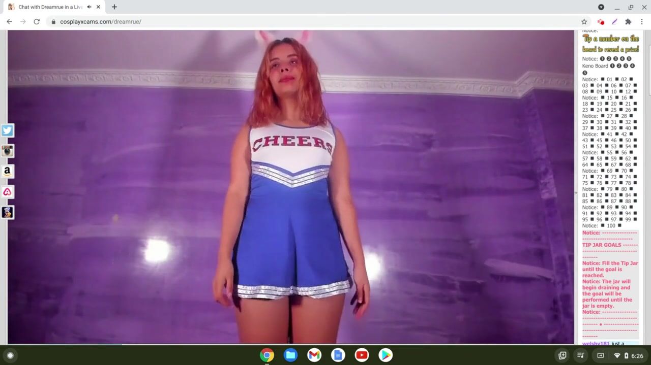Screen dimensions: 651x365
Task: Bookmark this page with the star icon
Action: pyautogui.click(x=584, y=22)
